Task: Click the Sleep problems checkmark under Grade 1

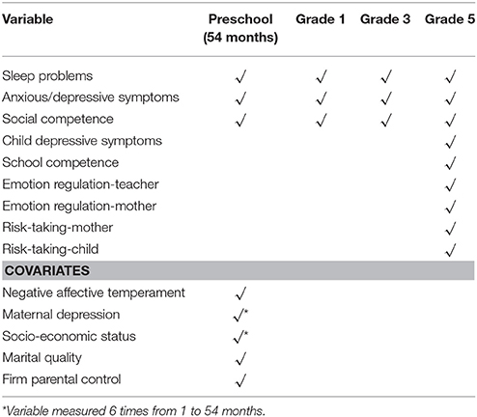Action: coord(322,76)
